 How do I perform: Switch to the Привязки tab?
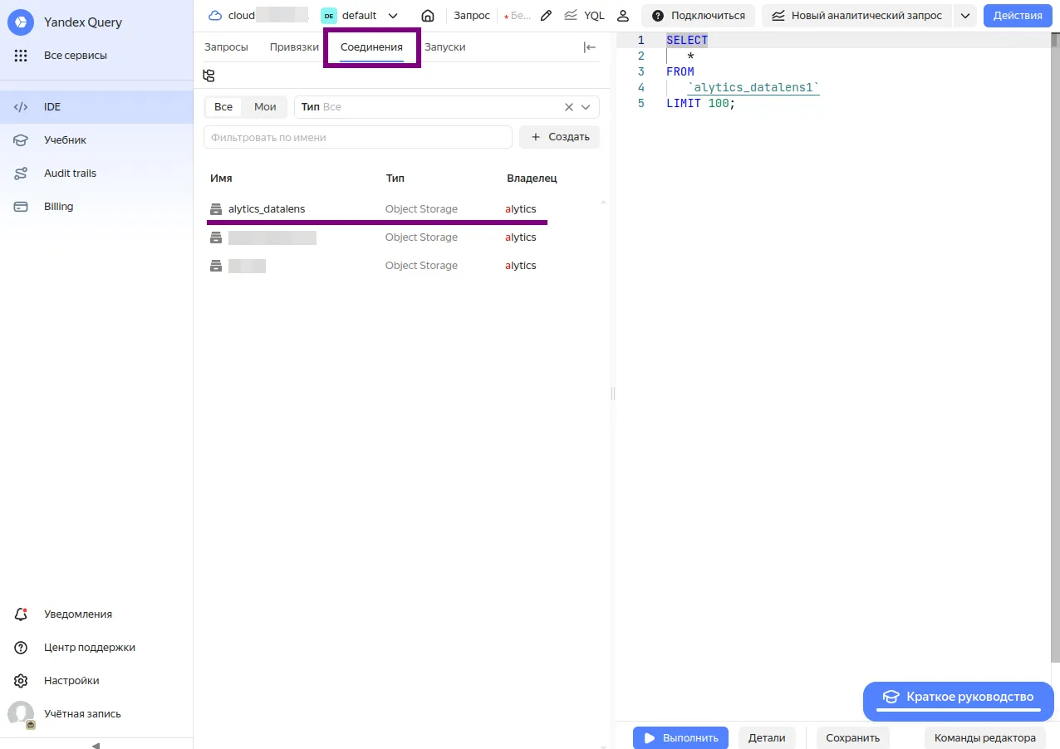(294, 47)
